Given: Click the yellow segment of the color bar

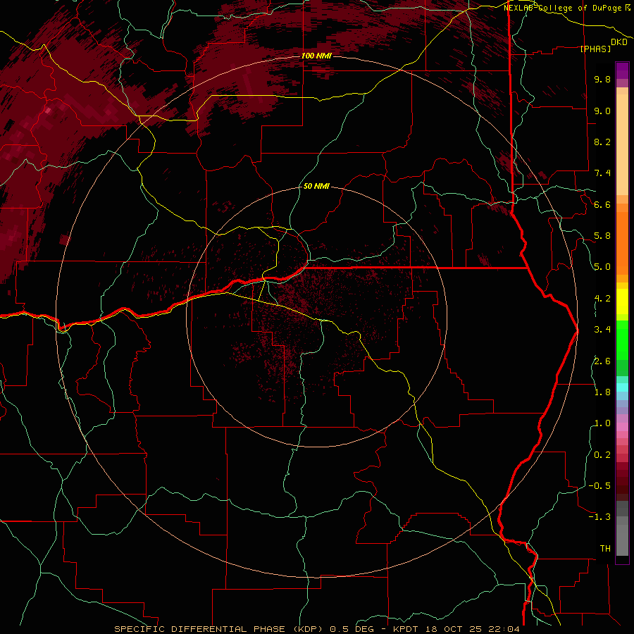Looking at the screenshot, I should [622, 302].
